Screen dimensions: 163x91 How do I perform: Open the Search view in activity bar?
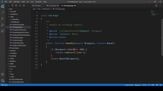tap(3, 12)
